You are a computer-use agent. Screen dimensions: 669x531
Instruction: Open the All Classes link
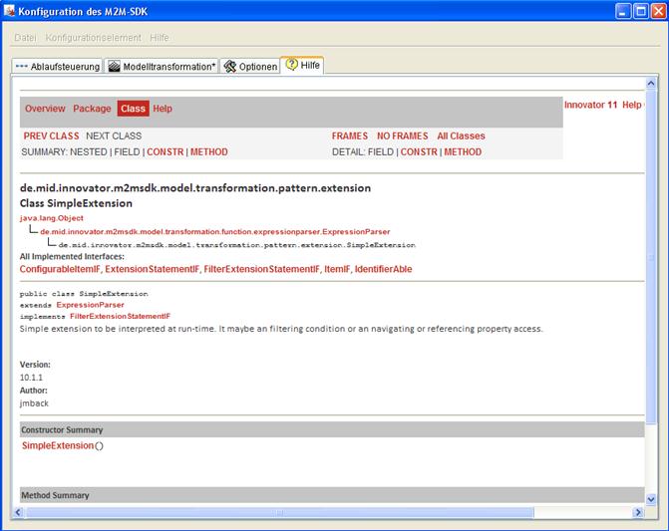coord(461,135)
